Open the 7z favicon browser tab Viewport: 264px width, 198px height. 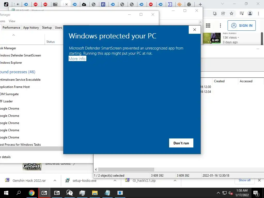(55, 4)
